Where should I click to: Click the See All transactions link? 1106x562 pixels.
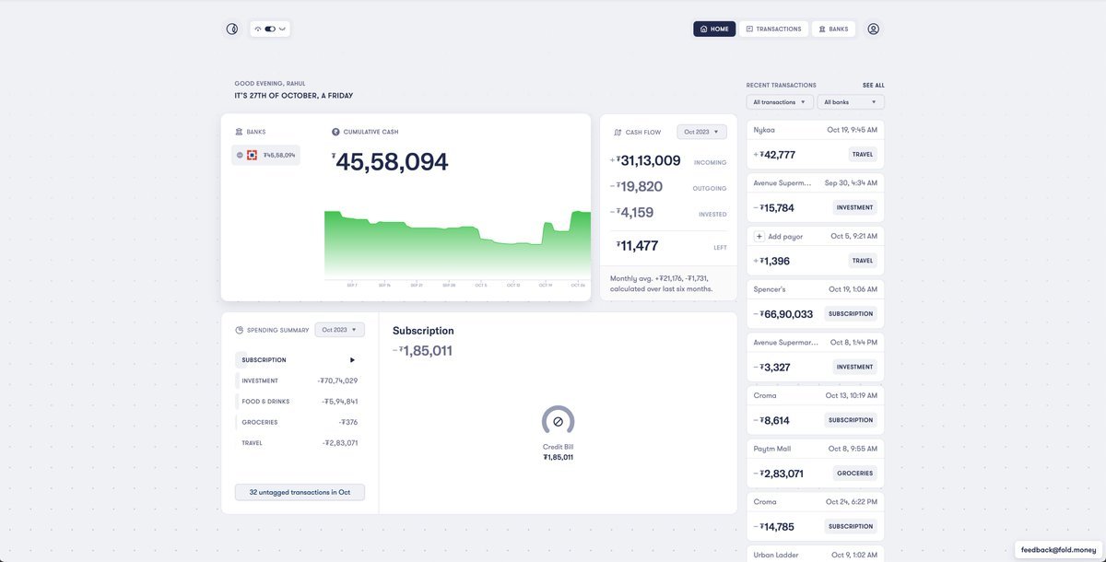point(874,85)
